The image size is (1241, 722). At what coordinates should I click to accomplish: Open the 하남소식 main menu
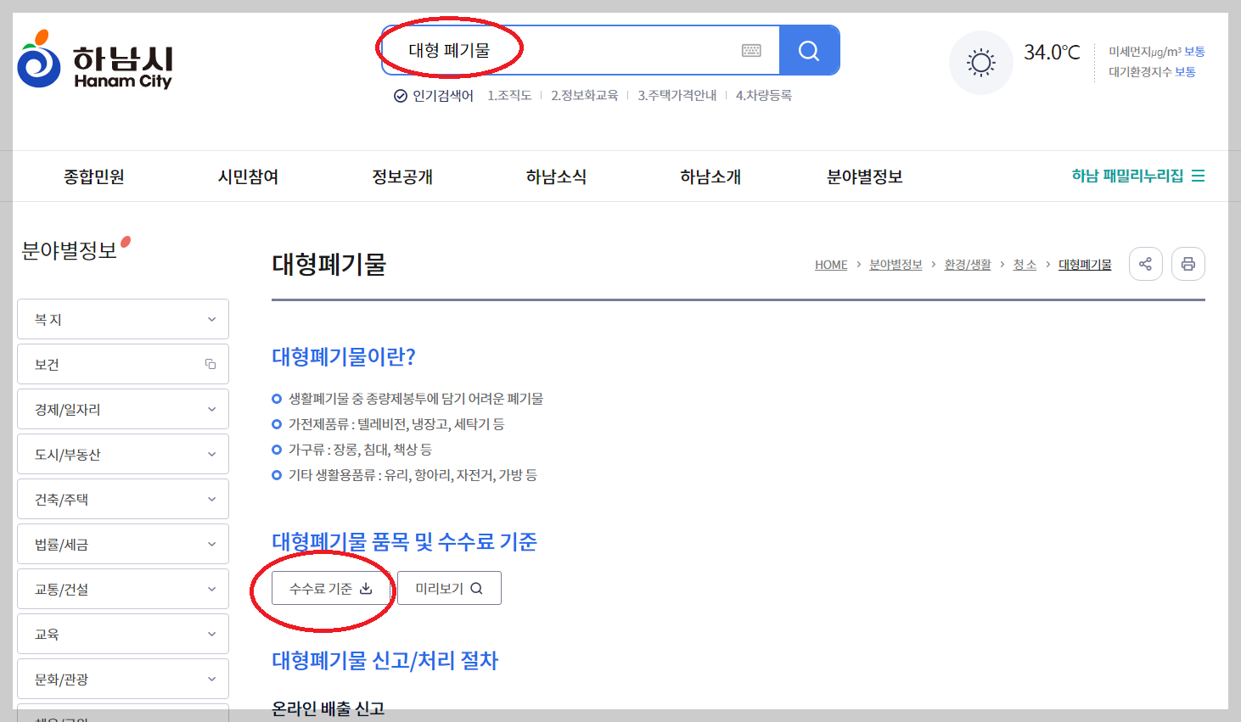point(556,176)
